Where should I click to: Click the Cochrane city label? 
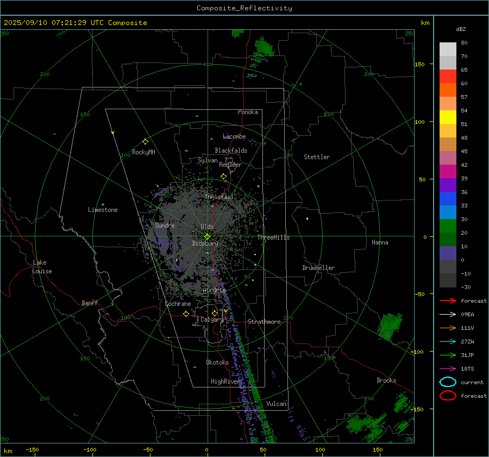[178, 304]
